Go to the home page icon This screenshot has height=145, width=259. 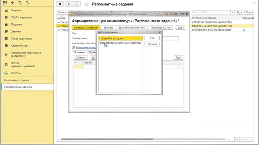coord(60,4)
